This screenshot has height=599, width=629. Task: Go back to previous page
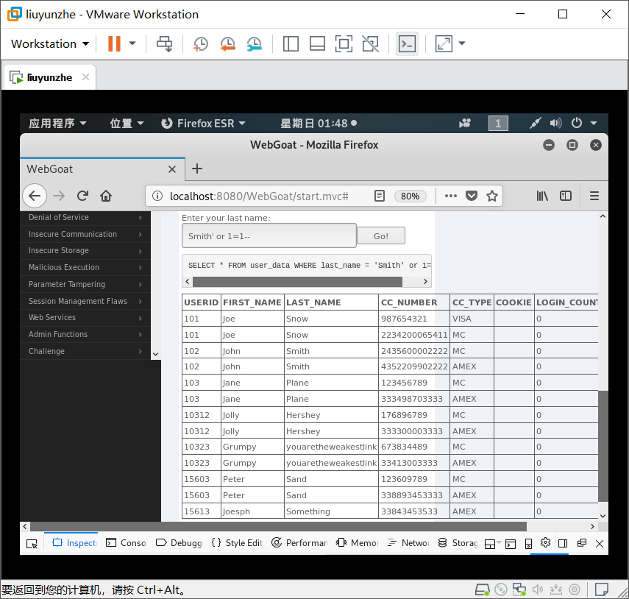click(35, 196)
